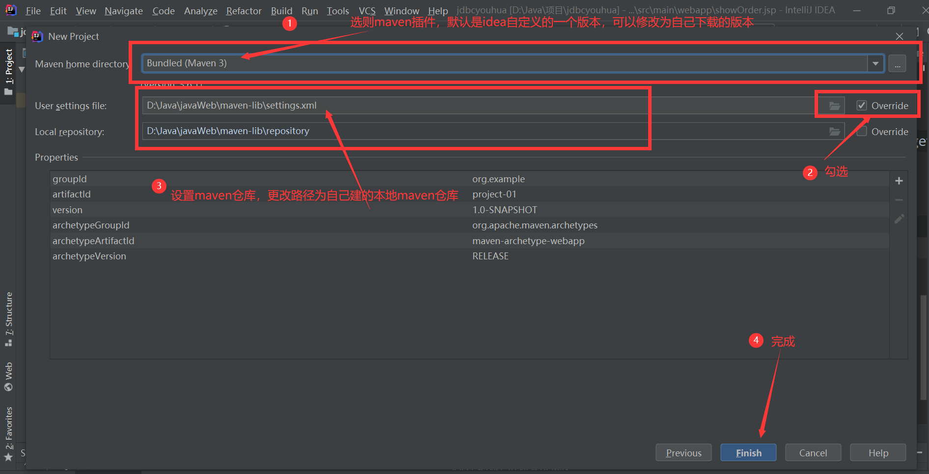Open the Help menu
The width and height of the screenshot is (929, 474).
click(437, 11)
